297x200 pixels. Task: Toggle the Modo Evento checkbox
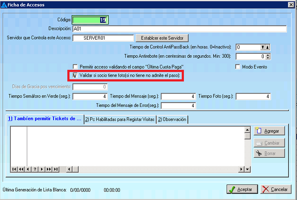(237, 67)
